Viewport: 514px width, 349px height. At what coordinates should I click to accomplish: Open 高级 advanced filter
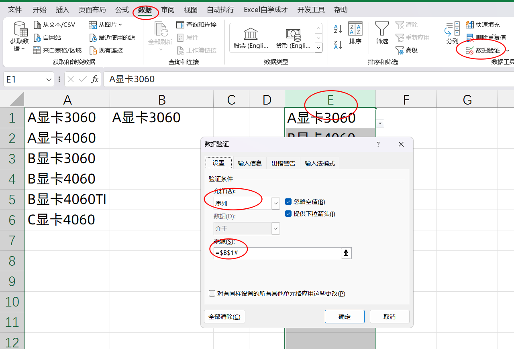(x=407, y=50)
